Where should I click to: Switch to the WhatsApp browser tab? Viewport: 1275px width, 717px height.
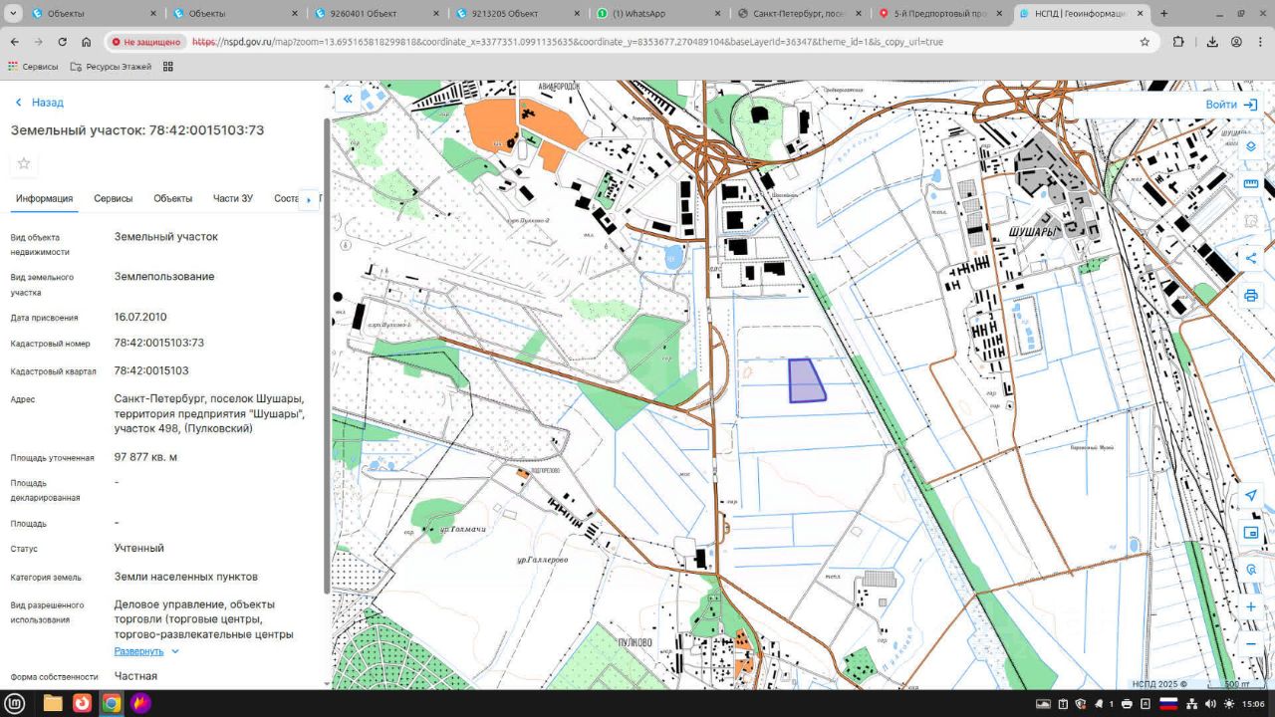657,14
